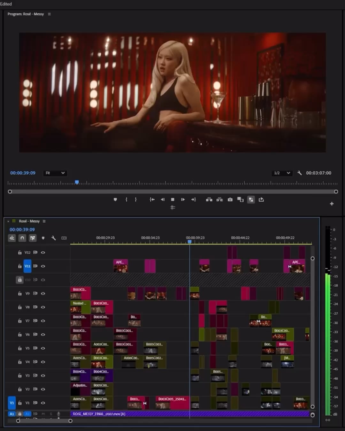This screenshot has width=345, height=431.
Task: Toggle track lock on V12
Action: 20,252
